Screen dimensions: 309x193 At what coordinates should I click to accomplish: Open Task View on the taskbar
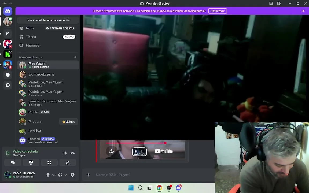click(150, 188)
